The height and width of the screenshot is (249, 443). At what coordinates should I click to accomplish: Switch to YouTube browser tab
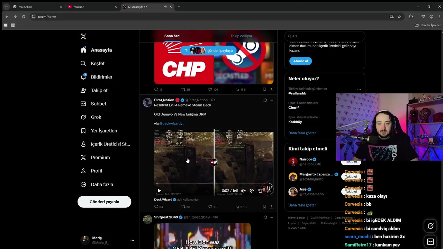click(x=92, y=7)
